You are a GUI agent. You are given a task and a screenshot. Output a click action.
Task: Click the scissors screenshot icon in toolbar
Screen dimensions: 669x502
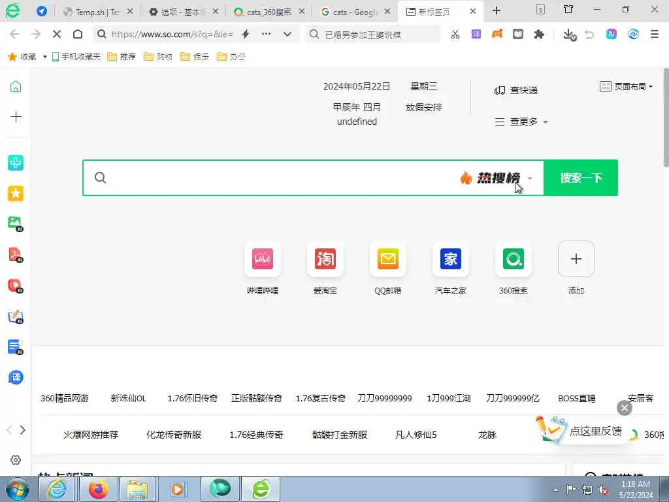coord(455,35)
